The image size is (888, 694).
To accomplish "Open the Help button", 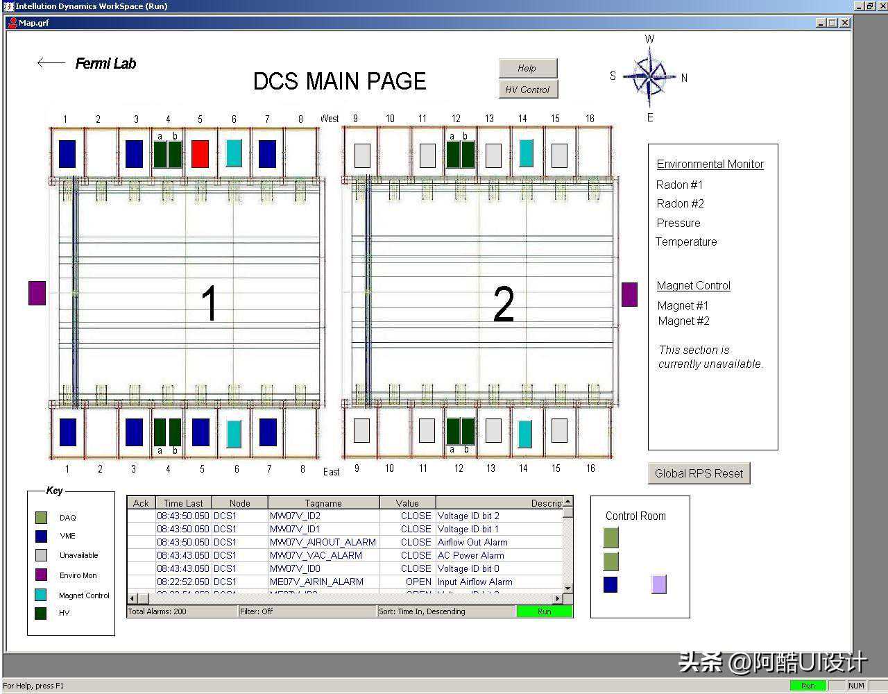I will [x=527, y=68].
